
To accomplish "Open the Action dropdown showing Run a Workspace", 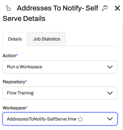I will (60, 67).
